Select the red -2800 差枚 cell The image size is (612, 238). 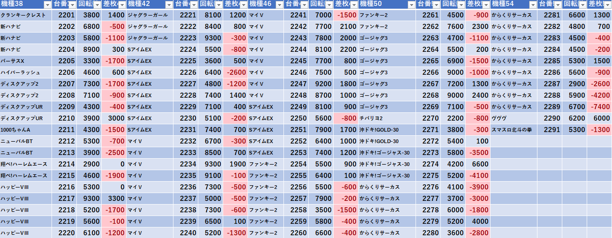[x=478, y=233]
